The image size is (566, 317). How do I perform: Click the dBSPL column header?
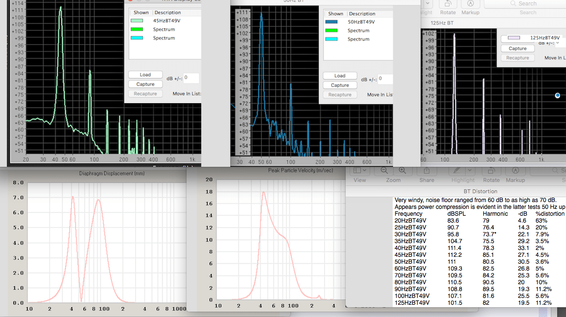pos(456,214)
